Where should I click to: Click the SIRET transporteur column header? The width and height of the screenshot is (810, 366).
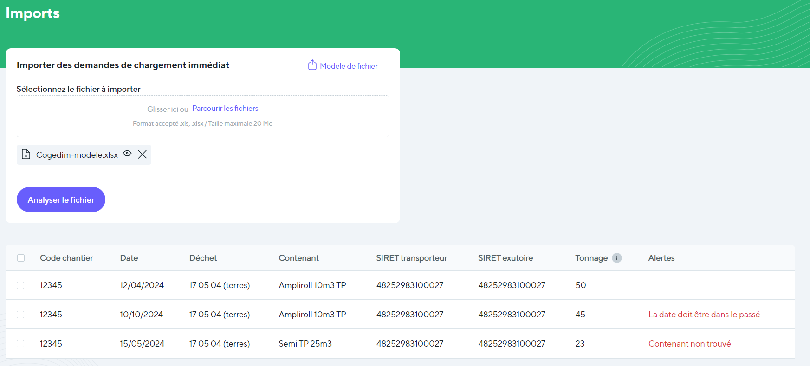tap(411, 258)
